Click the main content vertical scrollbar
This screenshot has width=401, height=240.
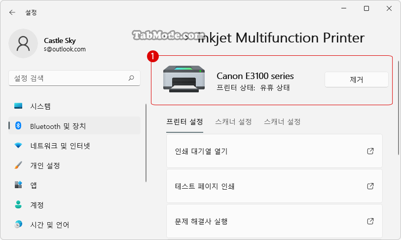(x=399, y=108)
